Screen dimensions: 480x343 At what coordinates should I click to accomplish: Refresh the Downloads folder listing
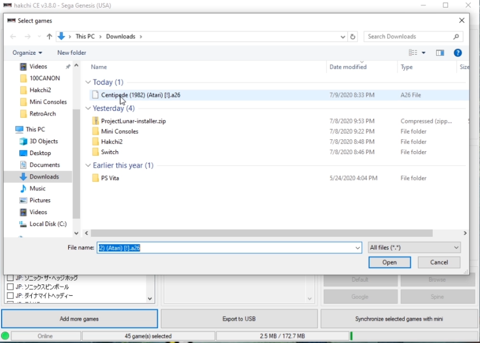point(353,37)
